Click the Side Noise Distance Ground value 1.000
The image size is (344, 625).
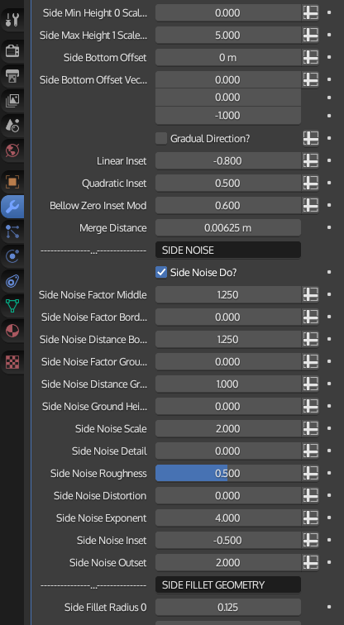tap(228, 384)
